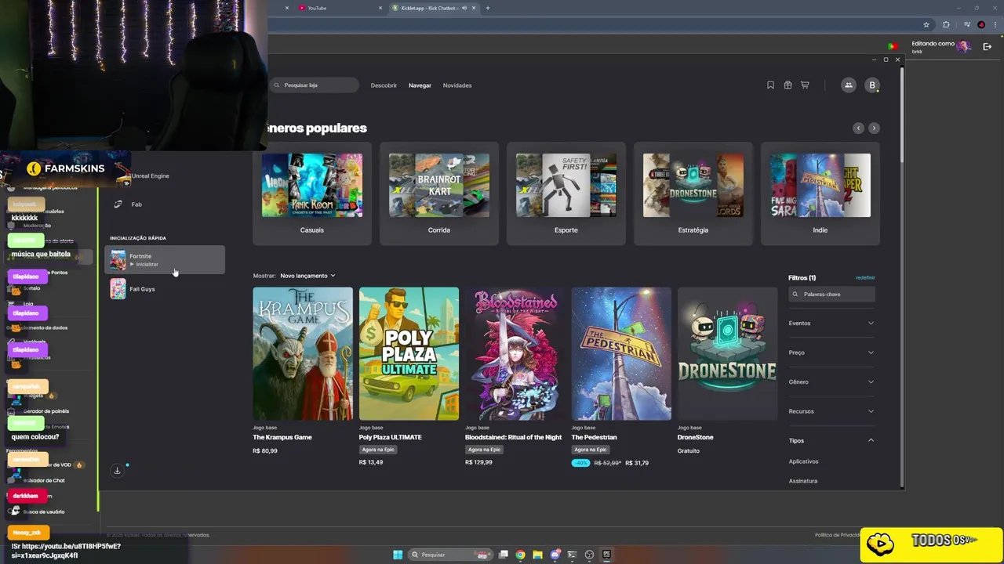
Task: Open the Estratégia genre card
Action: [x=693, y=193]
